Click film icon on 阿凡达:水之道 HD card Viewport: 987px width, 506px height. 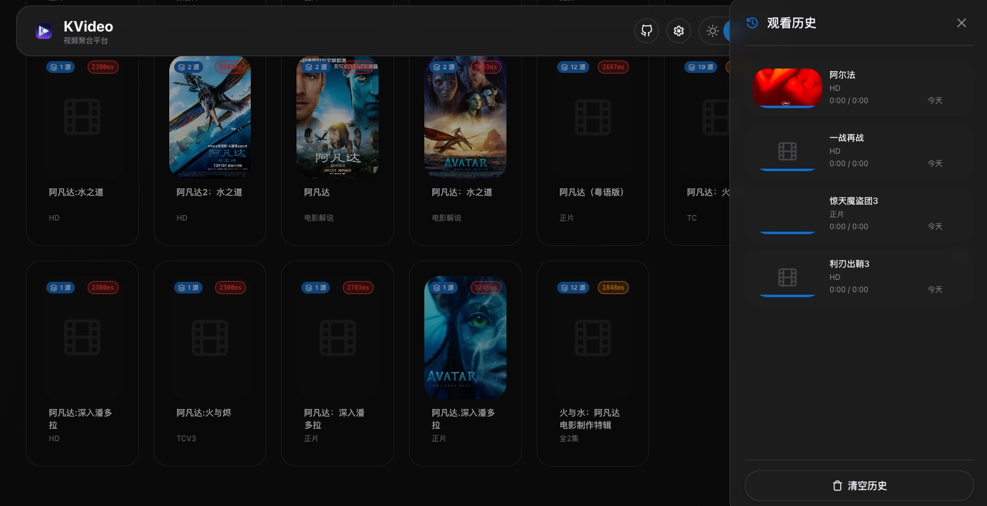click(x=82, y=117)
